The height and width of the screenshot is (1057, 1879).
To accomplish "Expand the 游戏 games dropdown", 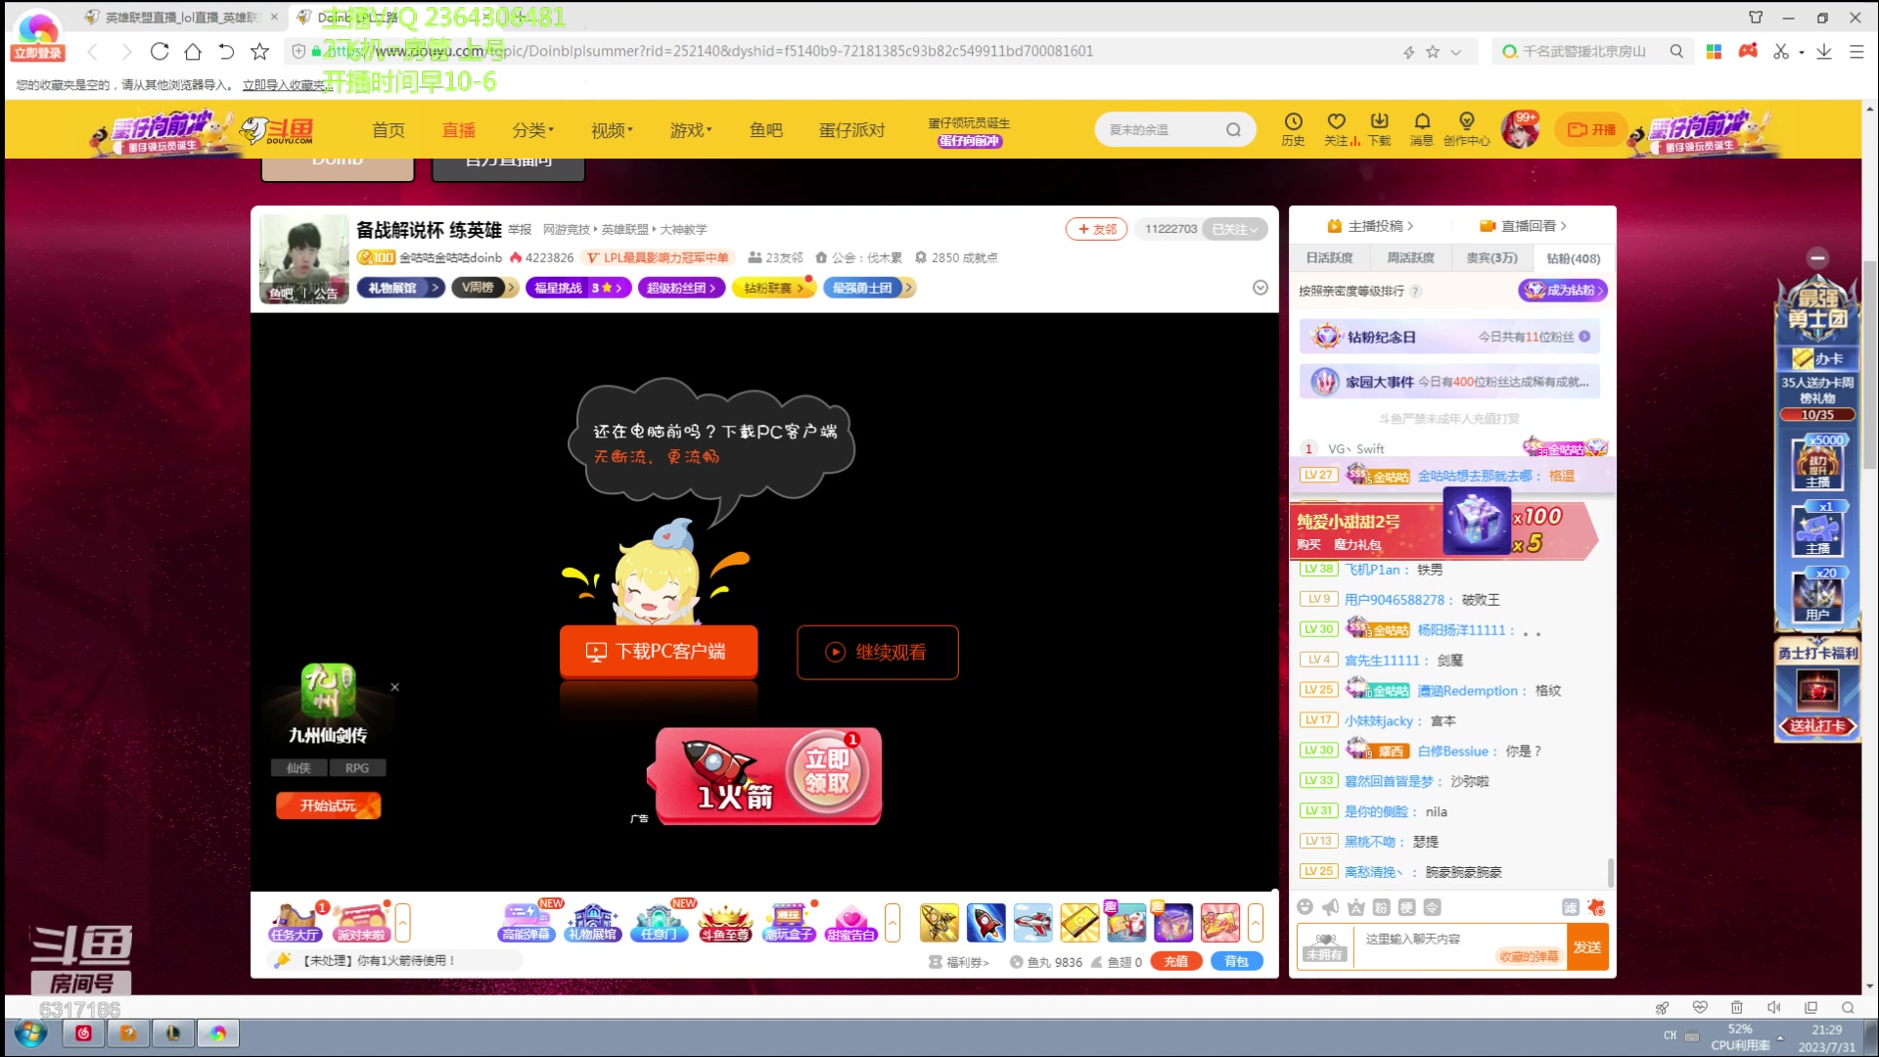I will (691, 130).
